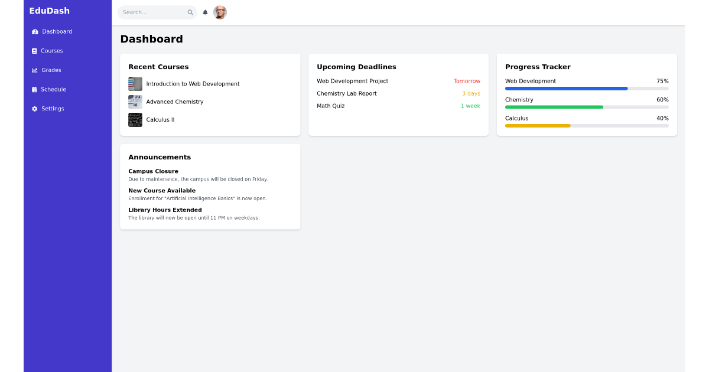Screen dimensions: 709x372
Task: Open the Advanced Chemistry course
Action: point(175,102)
